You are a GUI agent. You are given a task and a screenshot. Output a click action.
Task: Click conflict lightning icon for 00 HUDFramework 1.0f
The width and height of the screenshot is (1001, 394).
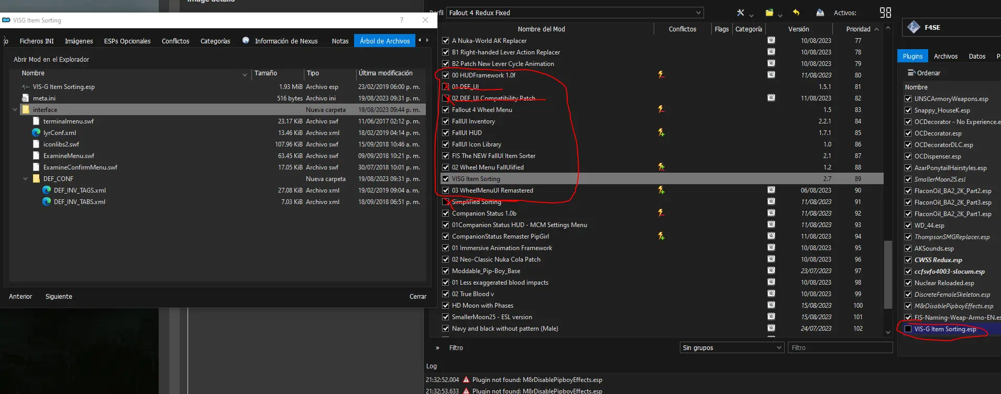click(661, 75)
